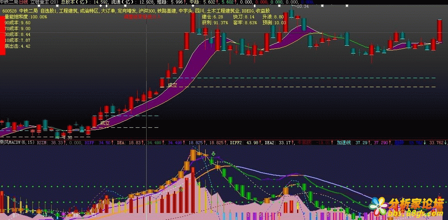
Task: Open the 四川 region tag
Action: pos(199,11)
